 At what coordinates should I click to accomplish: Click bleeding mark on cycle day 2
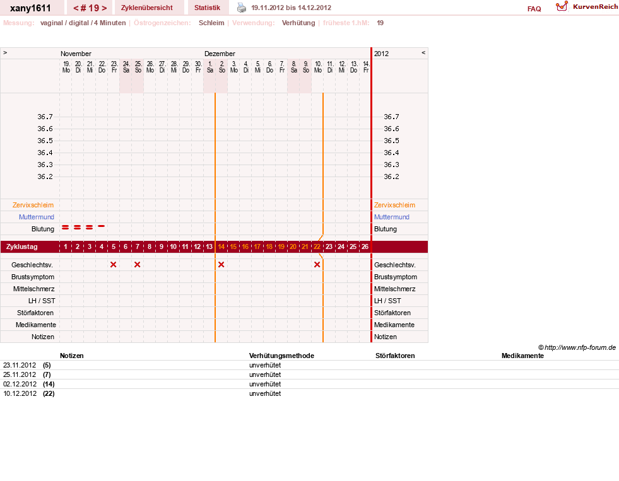[x=78, y=228]
